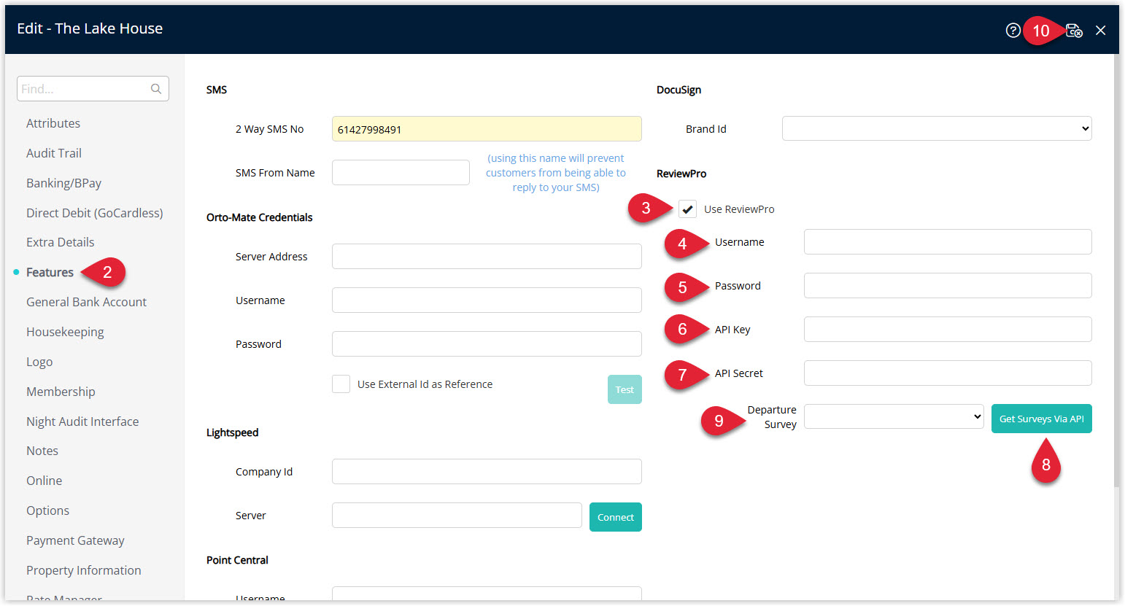Click the Save and Exit icon
This screenshot has width=1125, height=606.
(1074, 31)
